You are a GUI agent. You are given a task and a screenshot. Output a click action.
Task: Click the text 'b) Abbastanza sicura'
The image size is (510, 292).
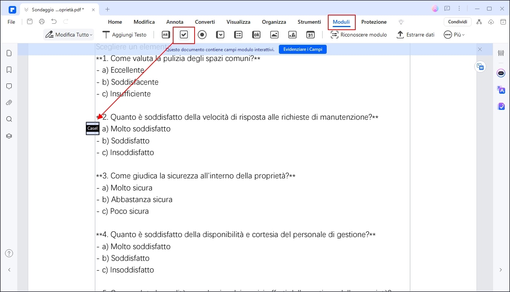pyautogui.click(x=137, y=199)
